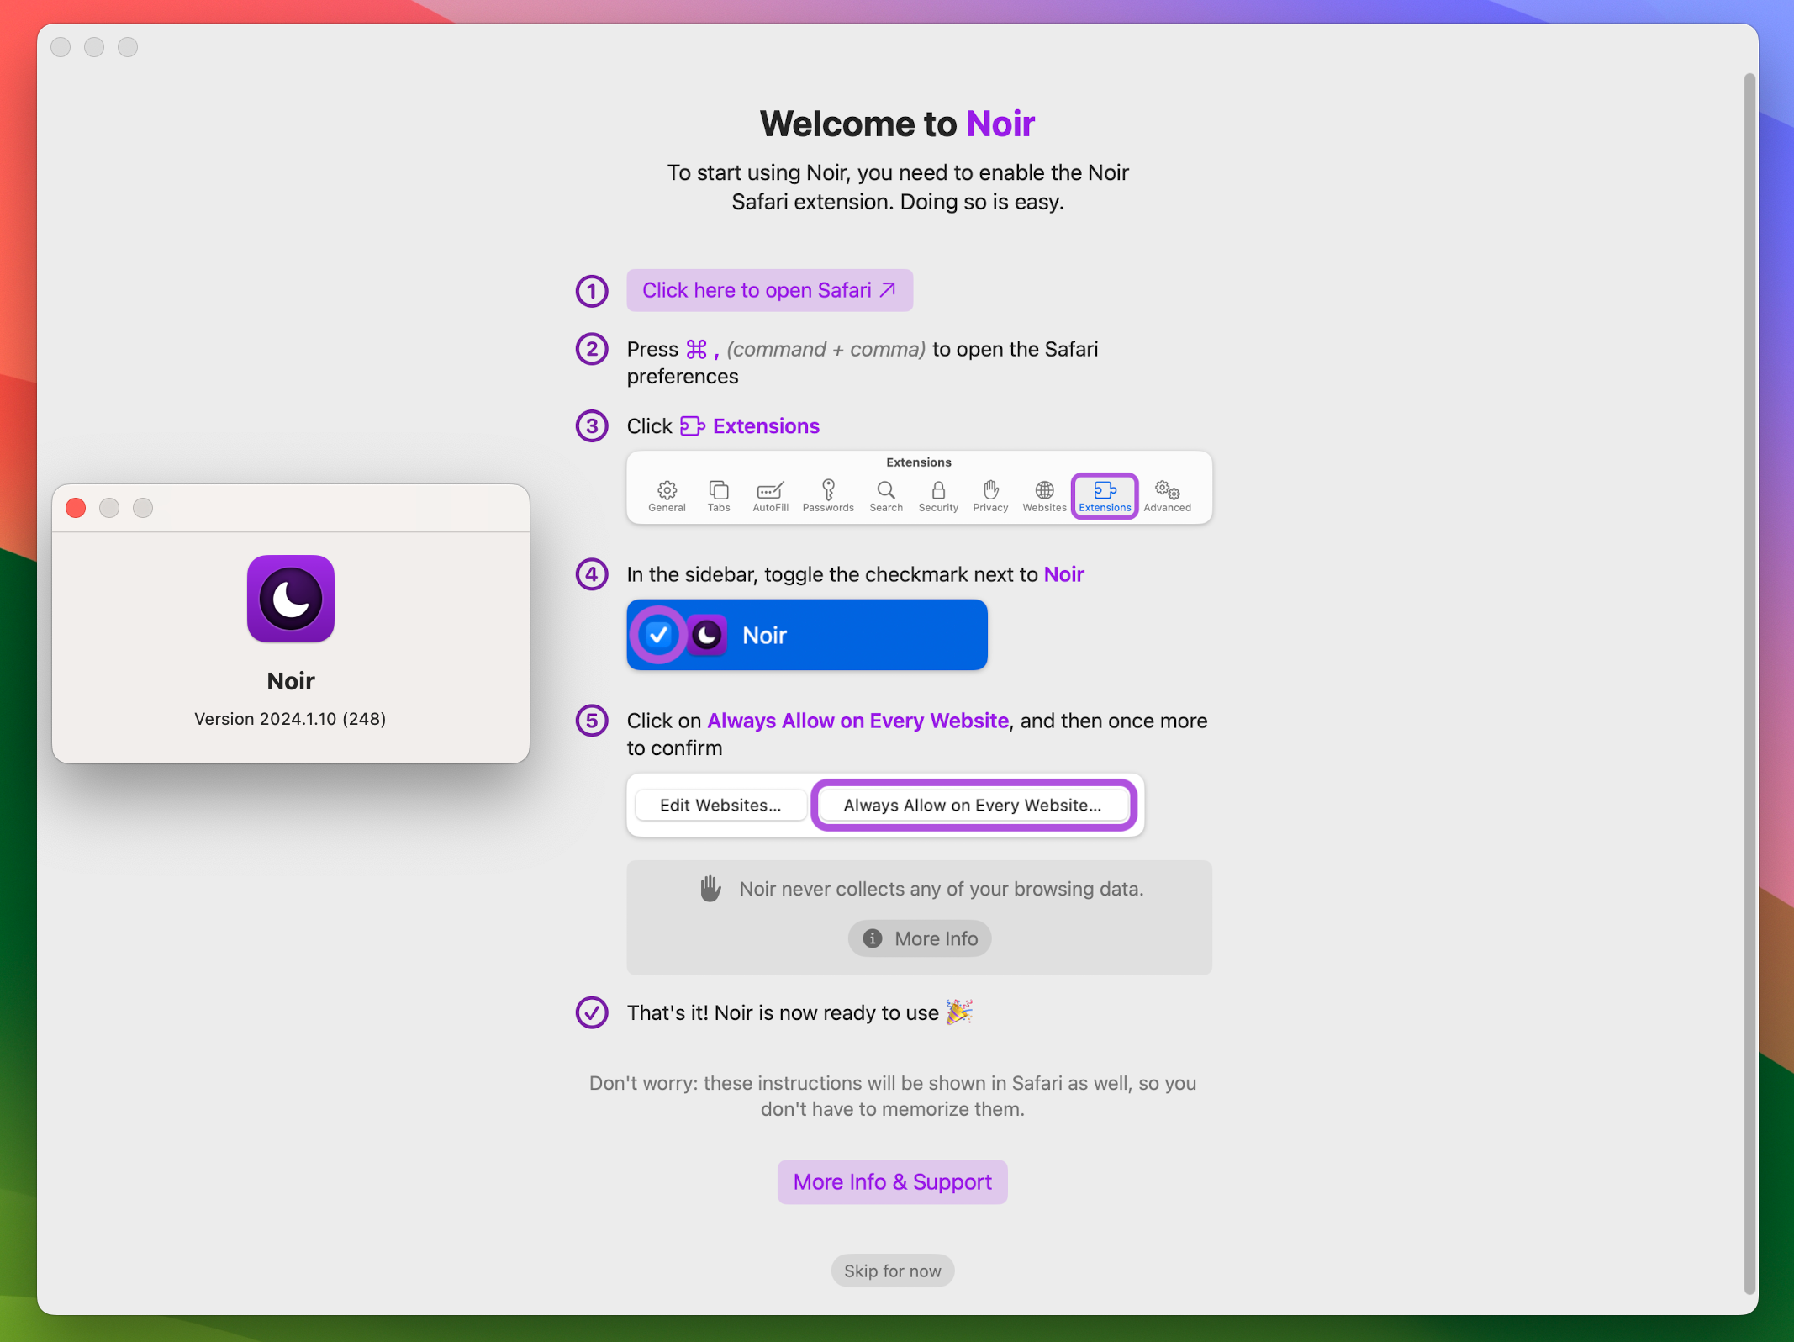The width and height of the screenshot is (1794, 1342).
Task: Click the Tabs icon in Safari preferences toolbar
Action: 720,494
